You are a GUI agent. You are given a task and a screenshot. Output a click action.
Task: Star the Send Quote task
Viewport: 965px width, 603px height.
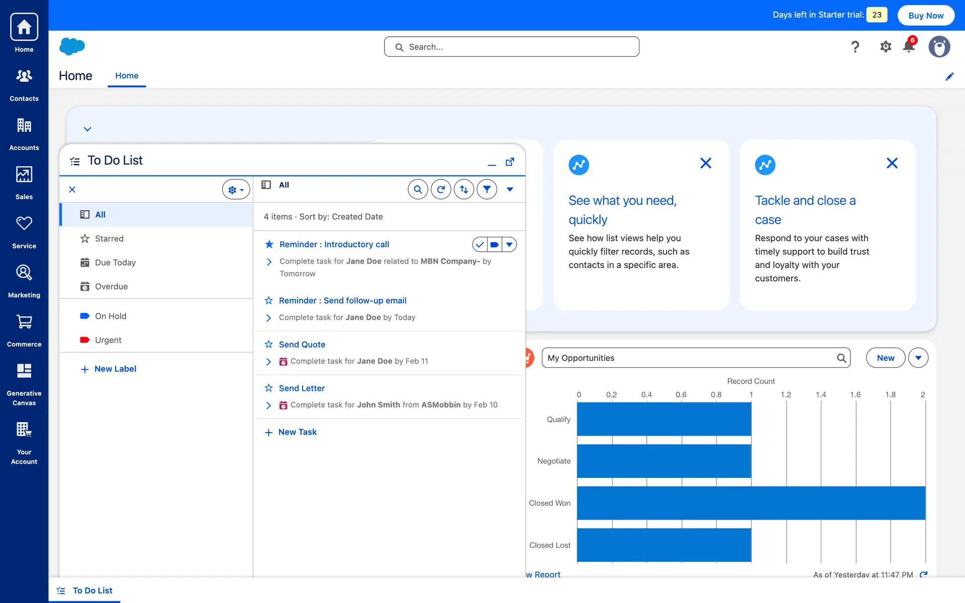[x=269, y=344]
